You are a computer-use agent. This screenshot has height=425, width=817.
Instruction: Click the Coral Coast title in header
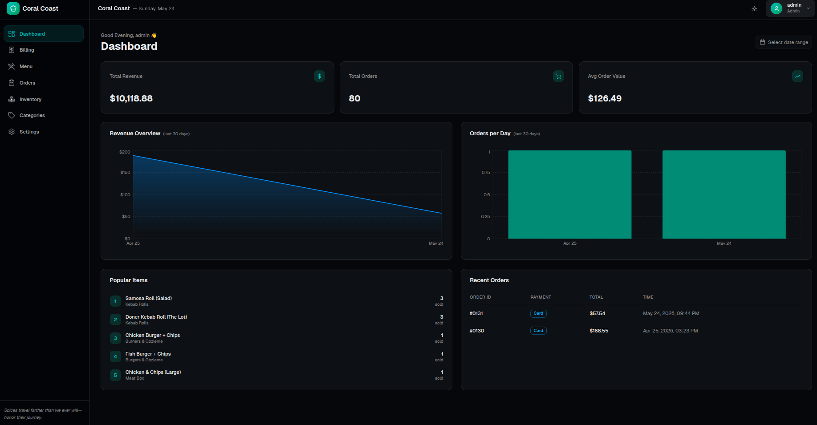coord(114,8)
